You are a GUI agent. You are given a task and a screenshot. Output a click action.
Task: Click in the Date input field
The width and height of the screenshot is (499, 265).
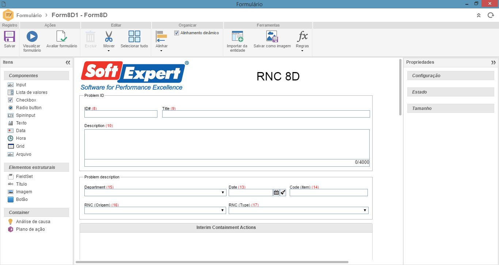251,193
